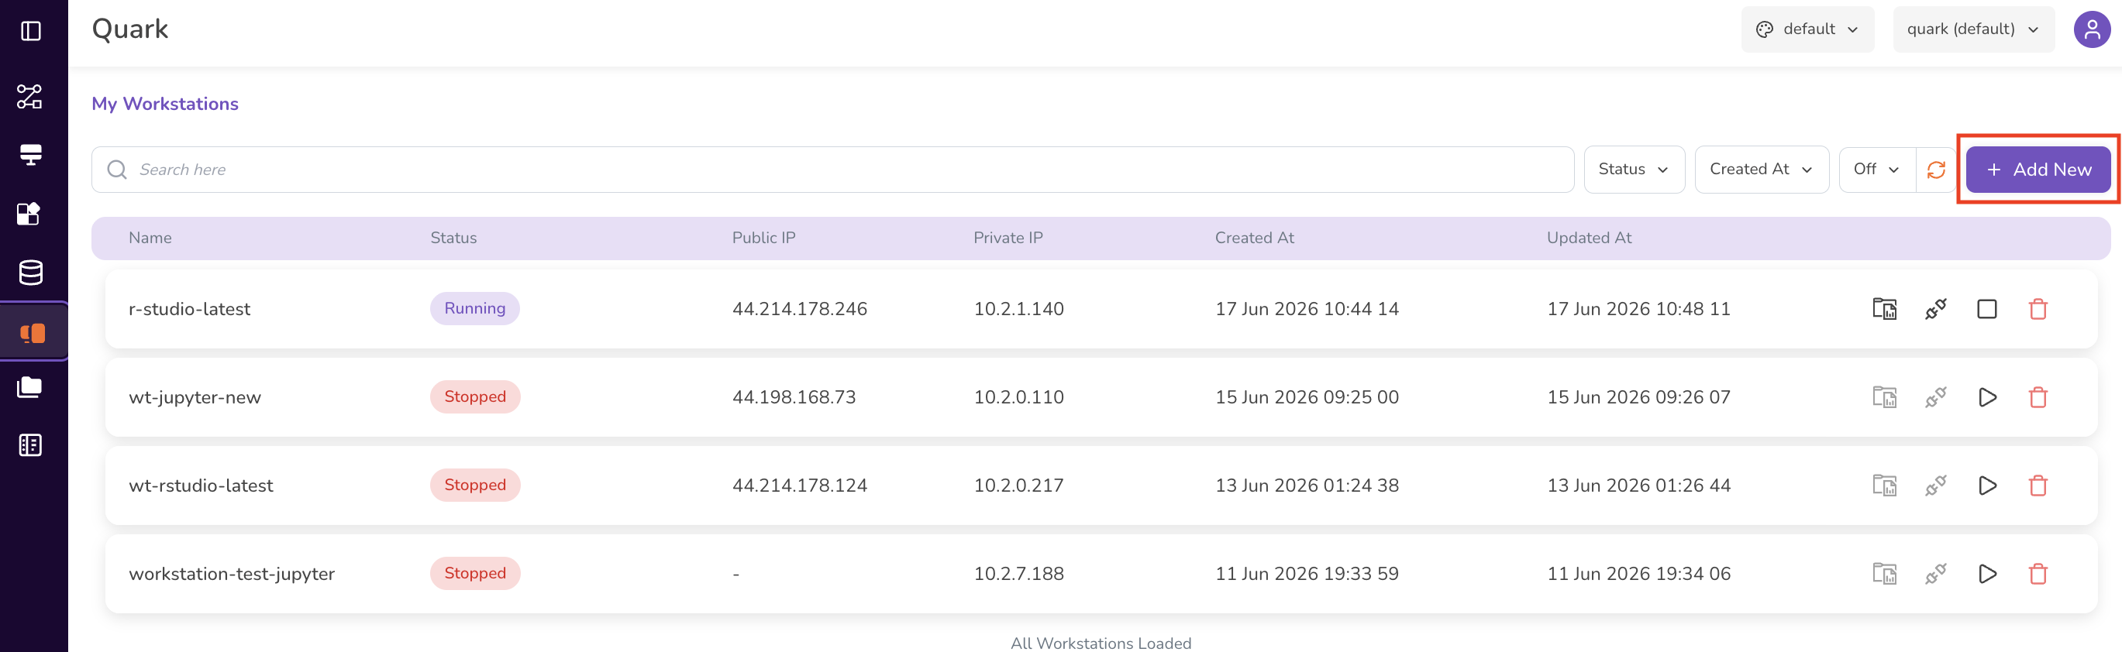
Task: Click the Public IP column header
Action: tap(763, 238)
